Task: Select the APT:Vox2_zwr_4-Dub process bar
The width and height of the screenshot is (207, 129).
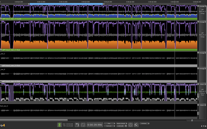Action: [x=99, y=81]
